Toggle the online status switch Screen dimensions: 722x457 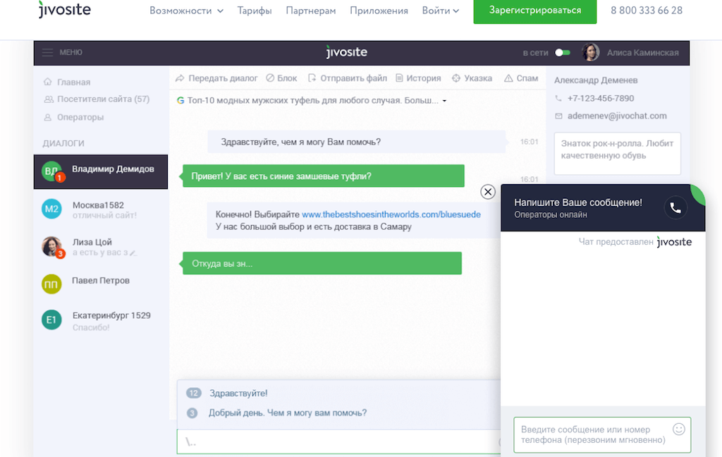[x=562, y=53]
